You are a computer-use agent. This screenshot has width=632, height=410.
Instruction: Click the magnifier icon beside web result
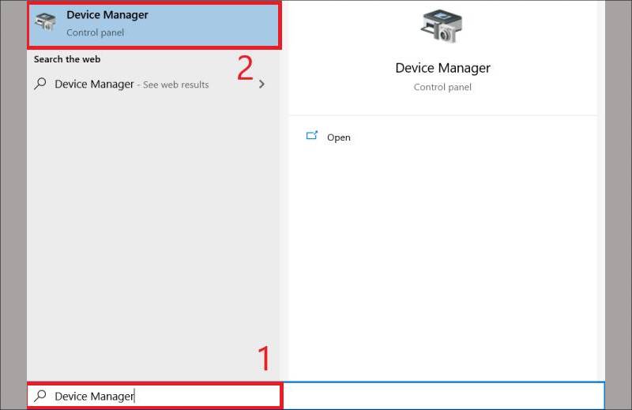(x=40, y=84)
